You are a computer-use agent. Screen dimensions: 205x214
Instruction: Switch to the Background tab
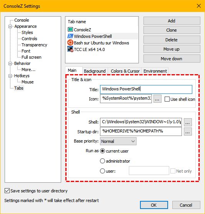point(95,71)
